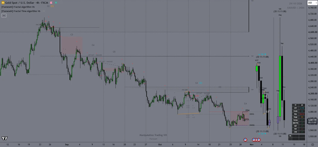Image resolution: width=318 pixels, height=147 pixels.
Task: Click the C5 cycle label on chart
Action: [x=114, y=52]
